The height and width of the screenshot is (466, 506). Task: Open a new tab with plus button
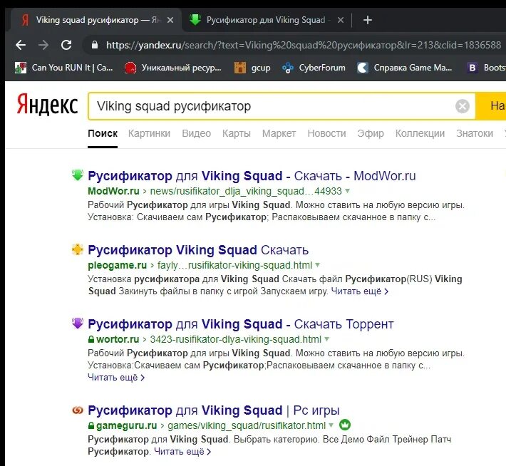(368, 20)
